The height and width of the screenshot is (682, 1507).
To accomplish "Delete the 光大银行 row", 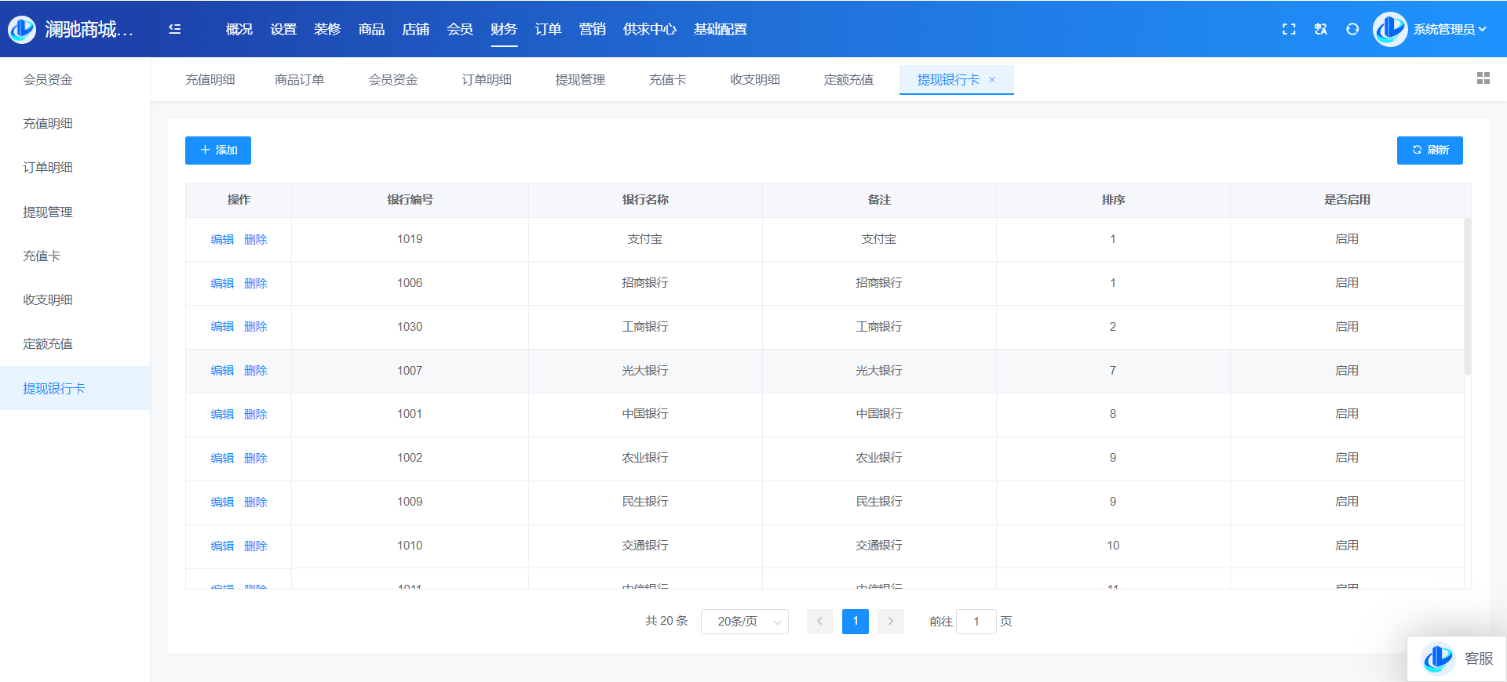I will point(256,371).
